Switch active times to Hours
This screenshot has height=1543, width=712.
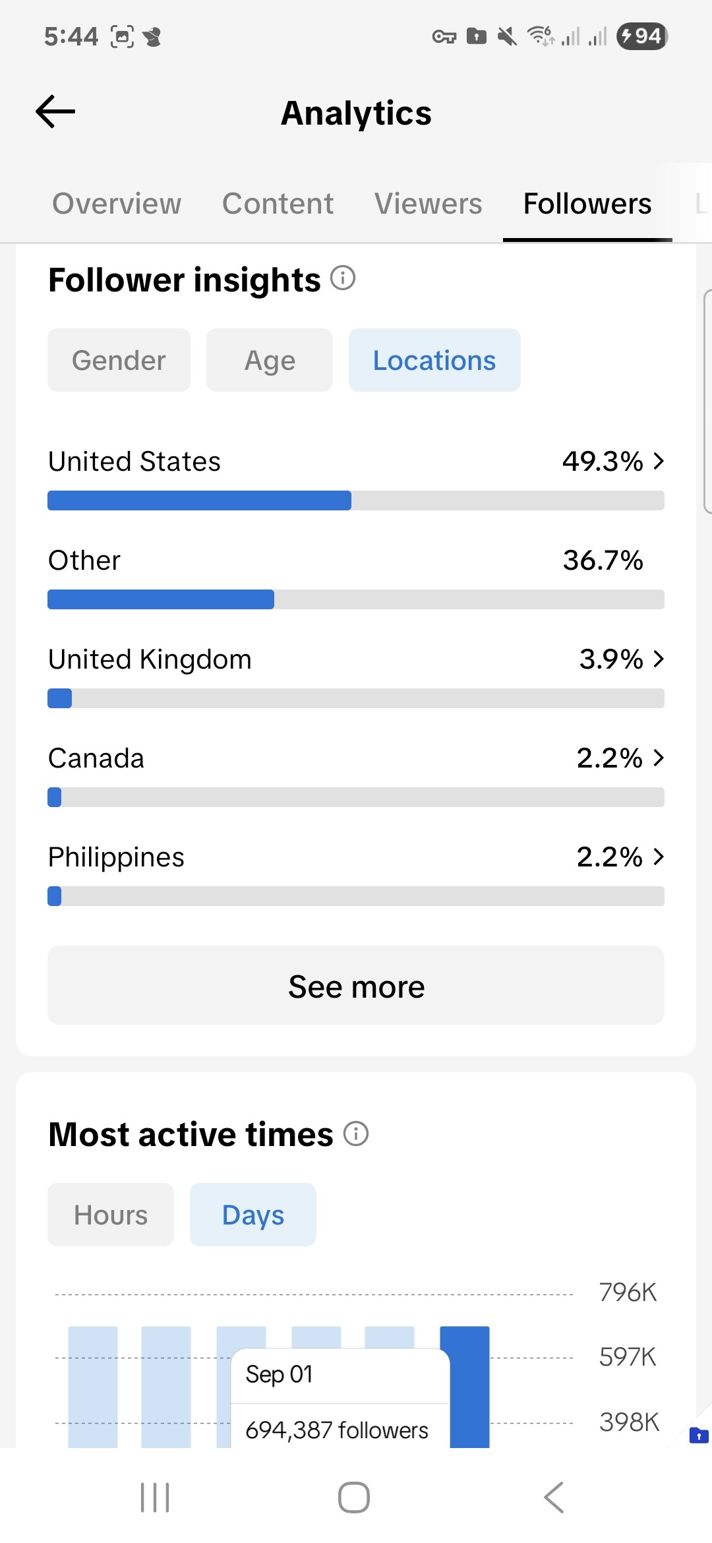tap(111, 1215)
